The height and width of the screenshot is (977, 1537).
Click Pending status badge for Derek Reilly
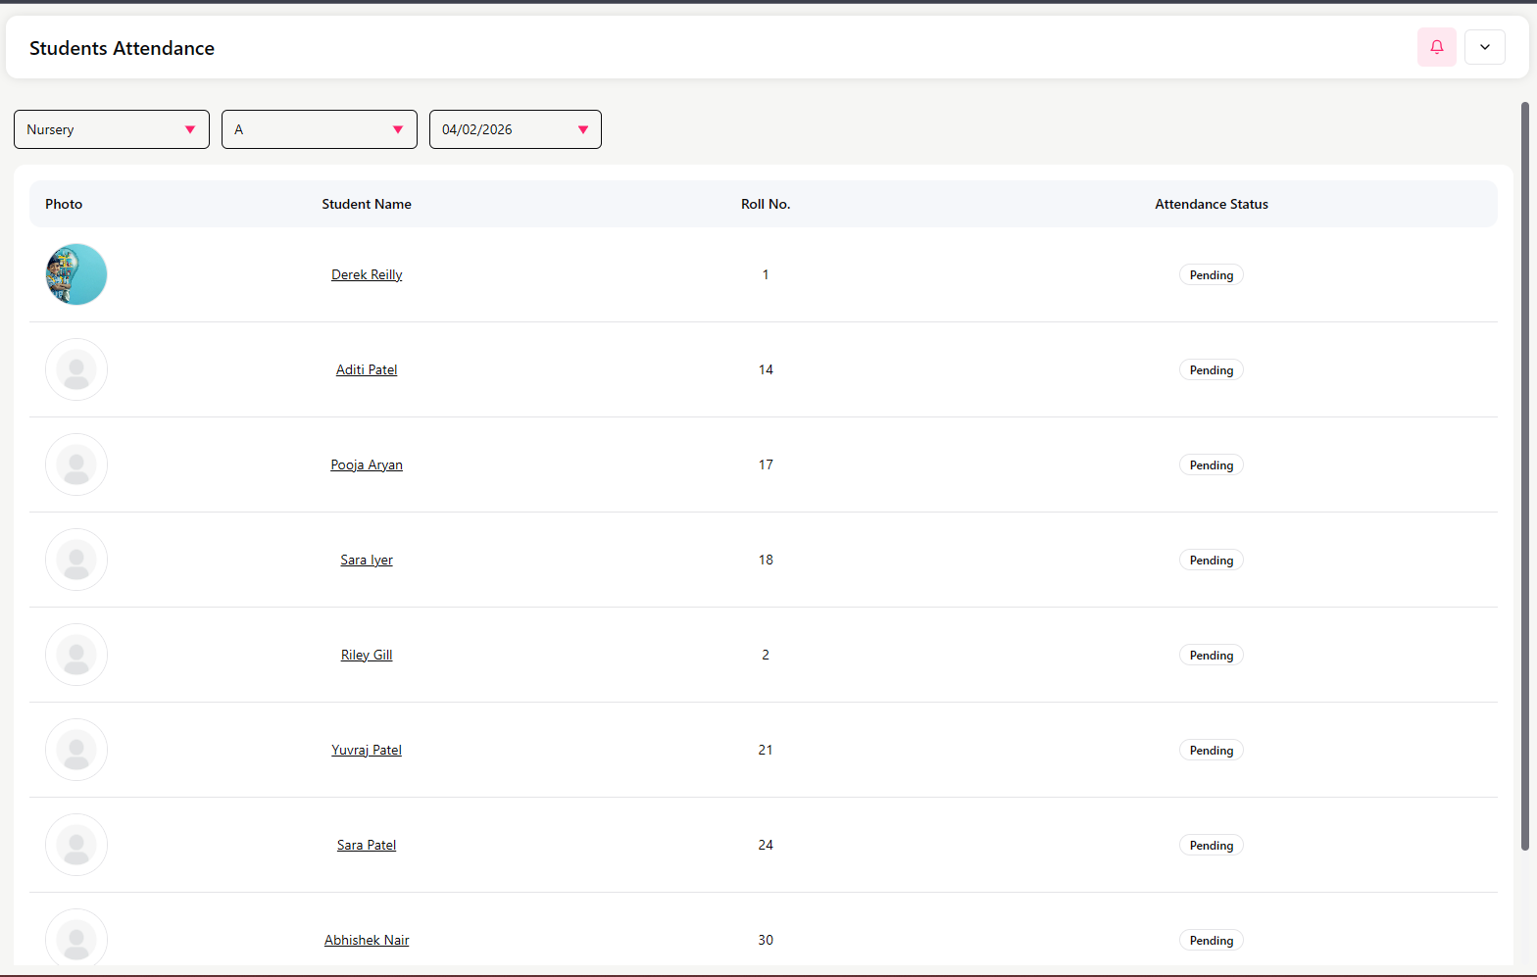tap(1211, 275)
